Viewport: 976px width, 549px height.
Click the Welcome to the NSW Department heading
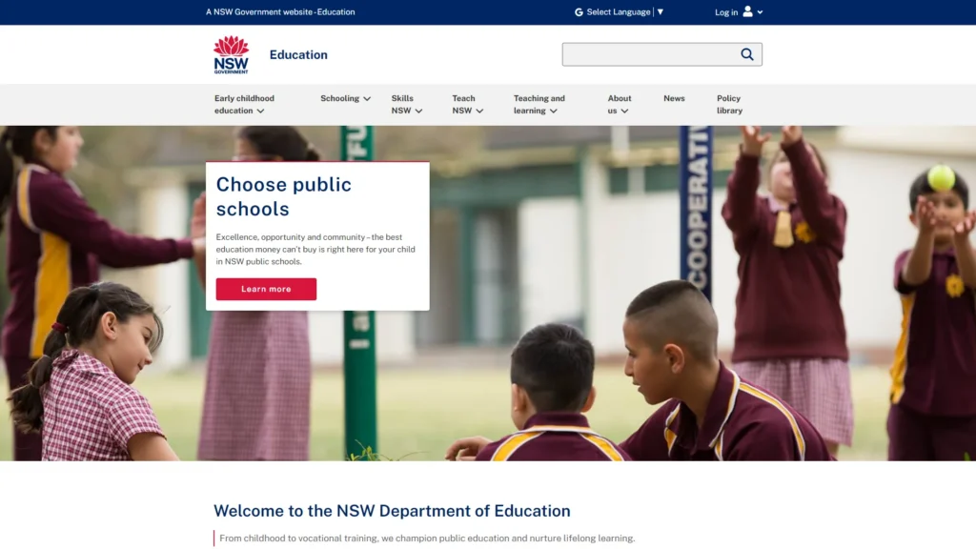click(x=392, y=511)
